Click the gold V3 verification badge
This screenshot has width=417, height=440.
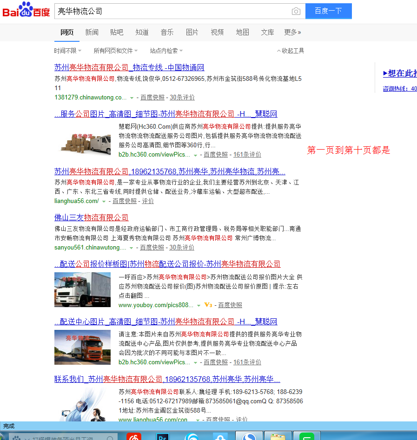tap(208, 305)
